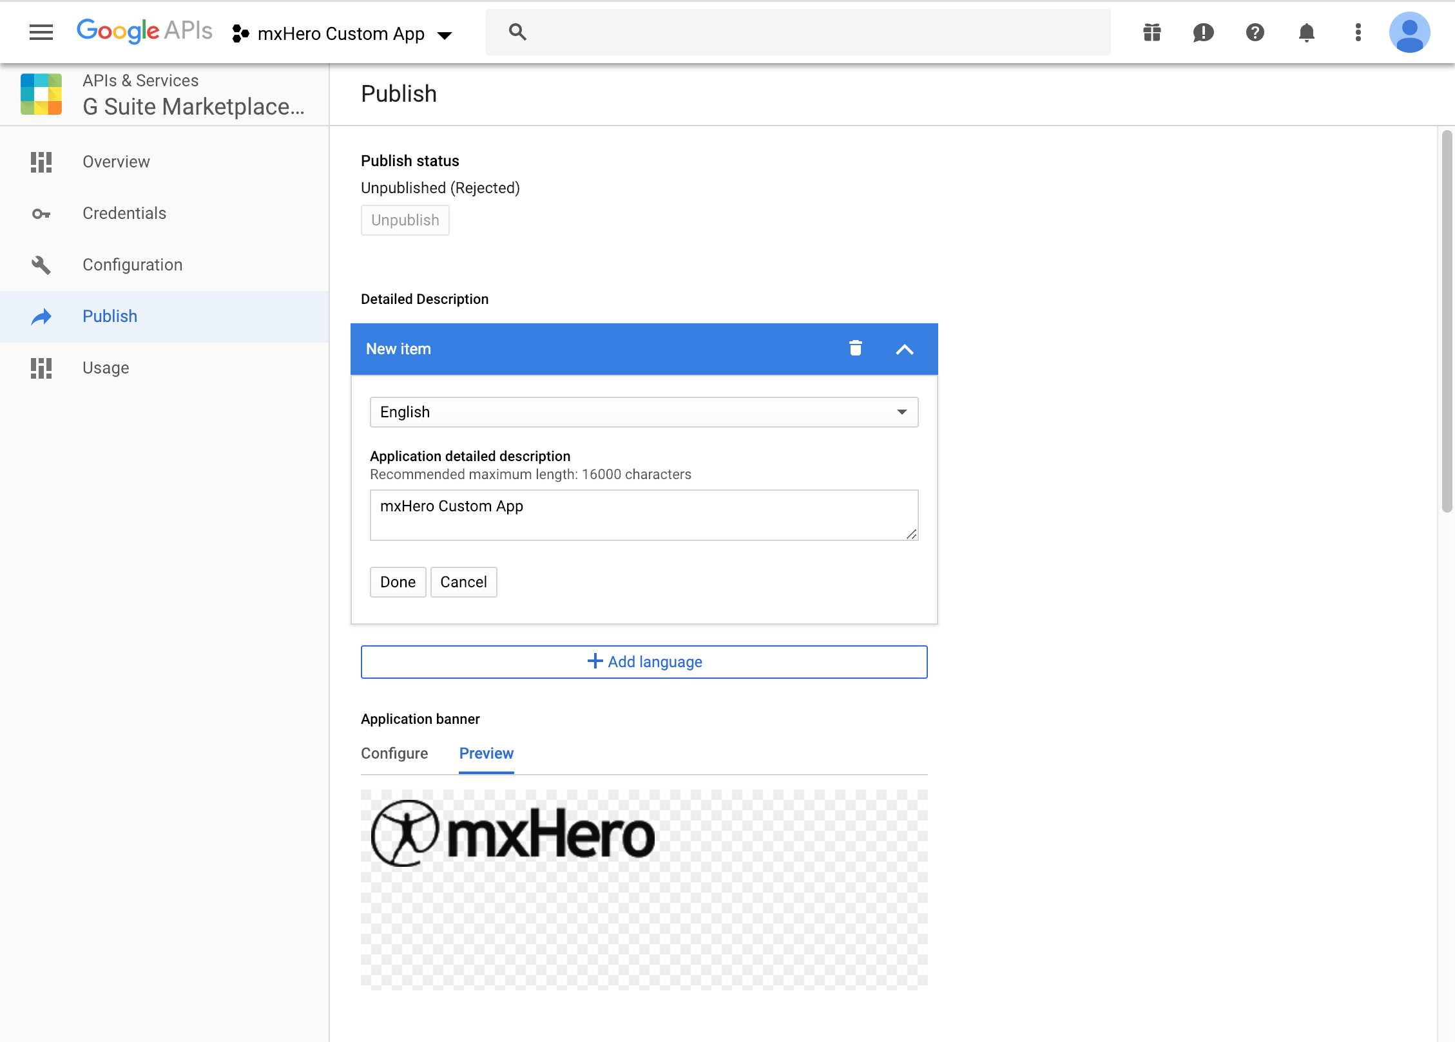Click the page vertical scrollbar
This screenshot has height=1042, width=1455.
(1447, 322)
